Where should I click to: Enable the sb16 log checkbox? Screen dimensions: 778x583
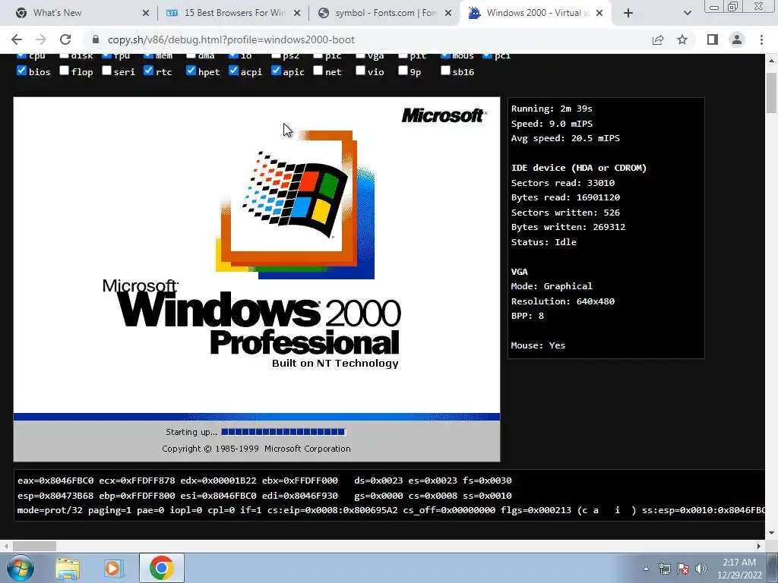click(445, 71)
